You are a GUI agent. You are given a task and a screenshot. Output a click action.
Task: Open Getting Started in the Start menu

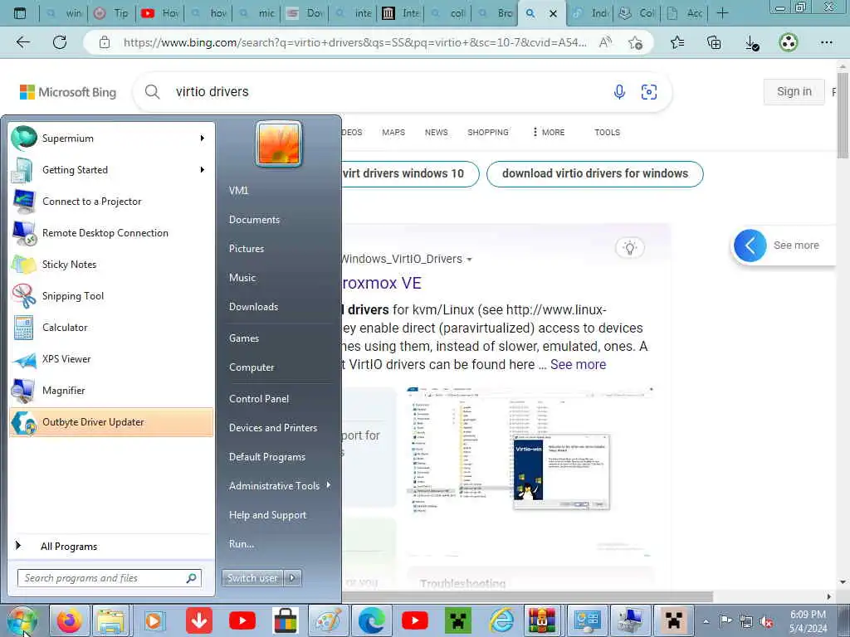tap(111, 170)
